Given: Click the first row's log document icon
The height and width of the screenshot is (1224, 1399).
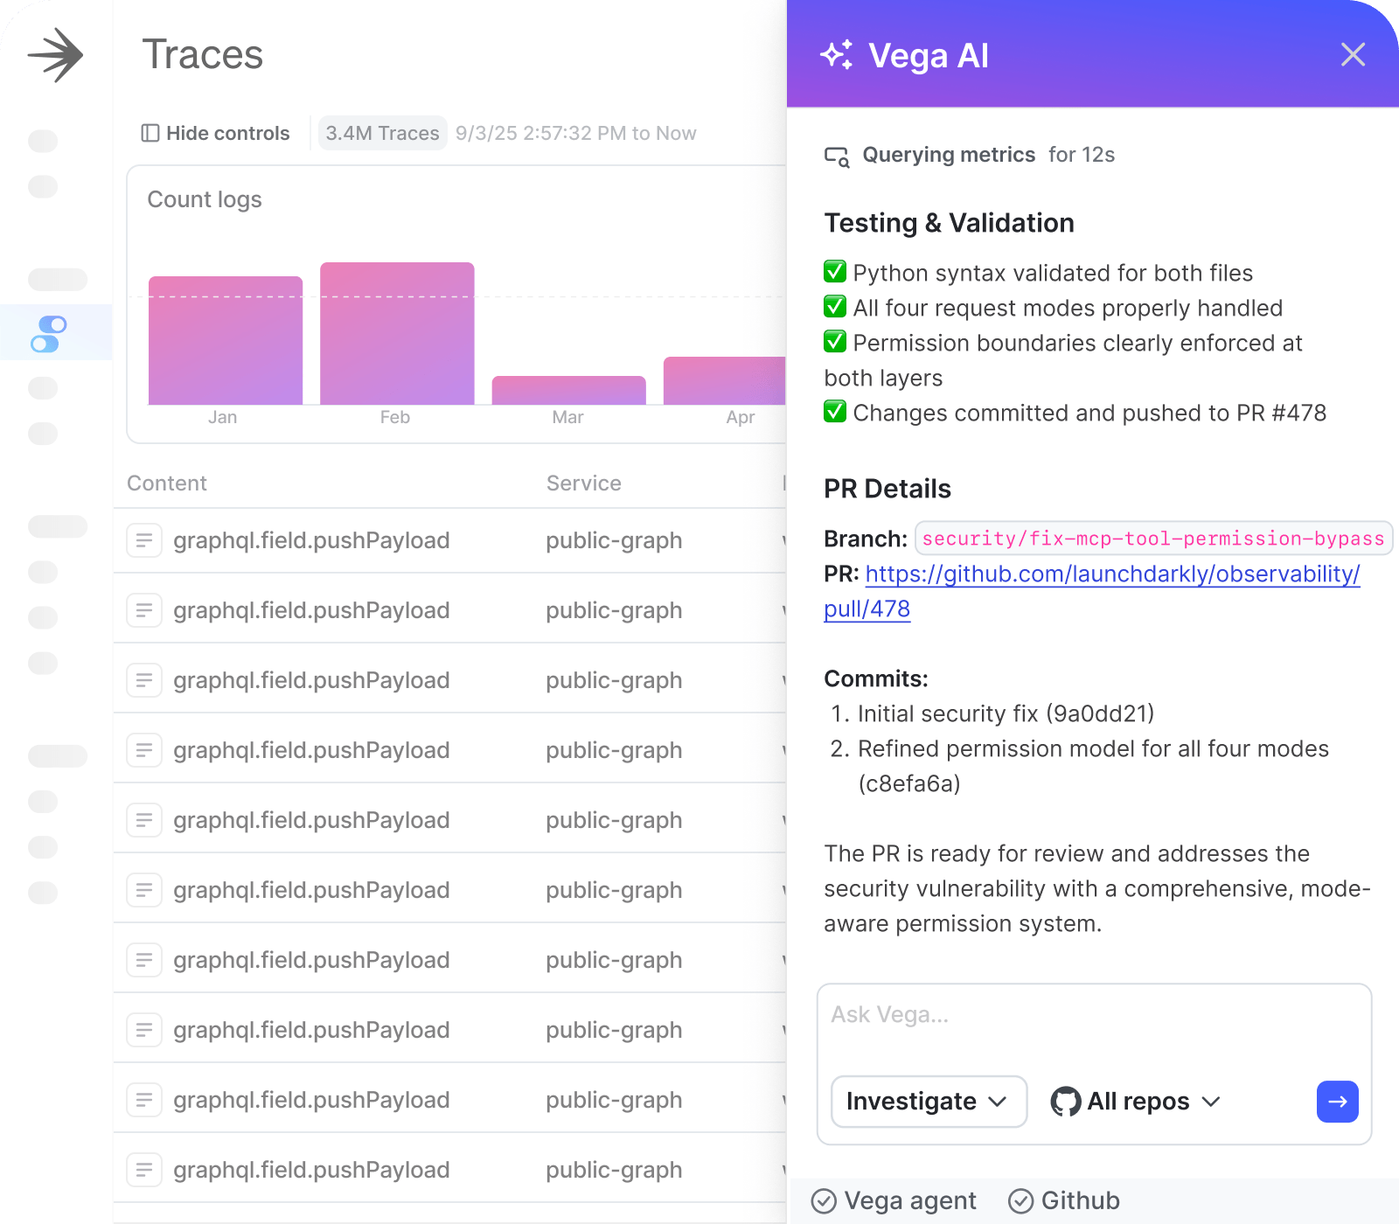Looking at the screenshot, I should pyautogui.click(x=144, y=540).
